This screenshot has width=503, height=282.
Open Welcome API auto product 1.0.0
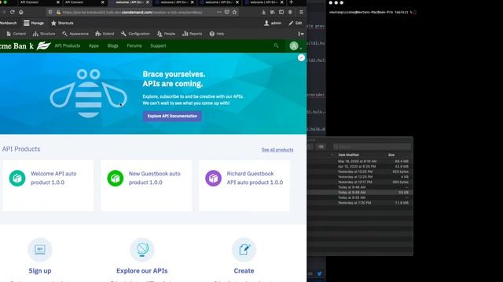53,178
